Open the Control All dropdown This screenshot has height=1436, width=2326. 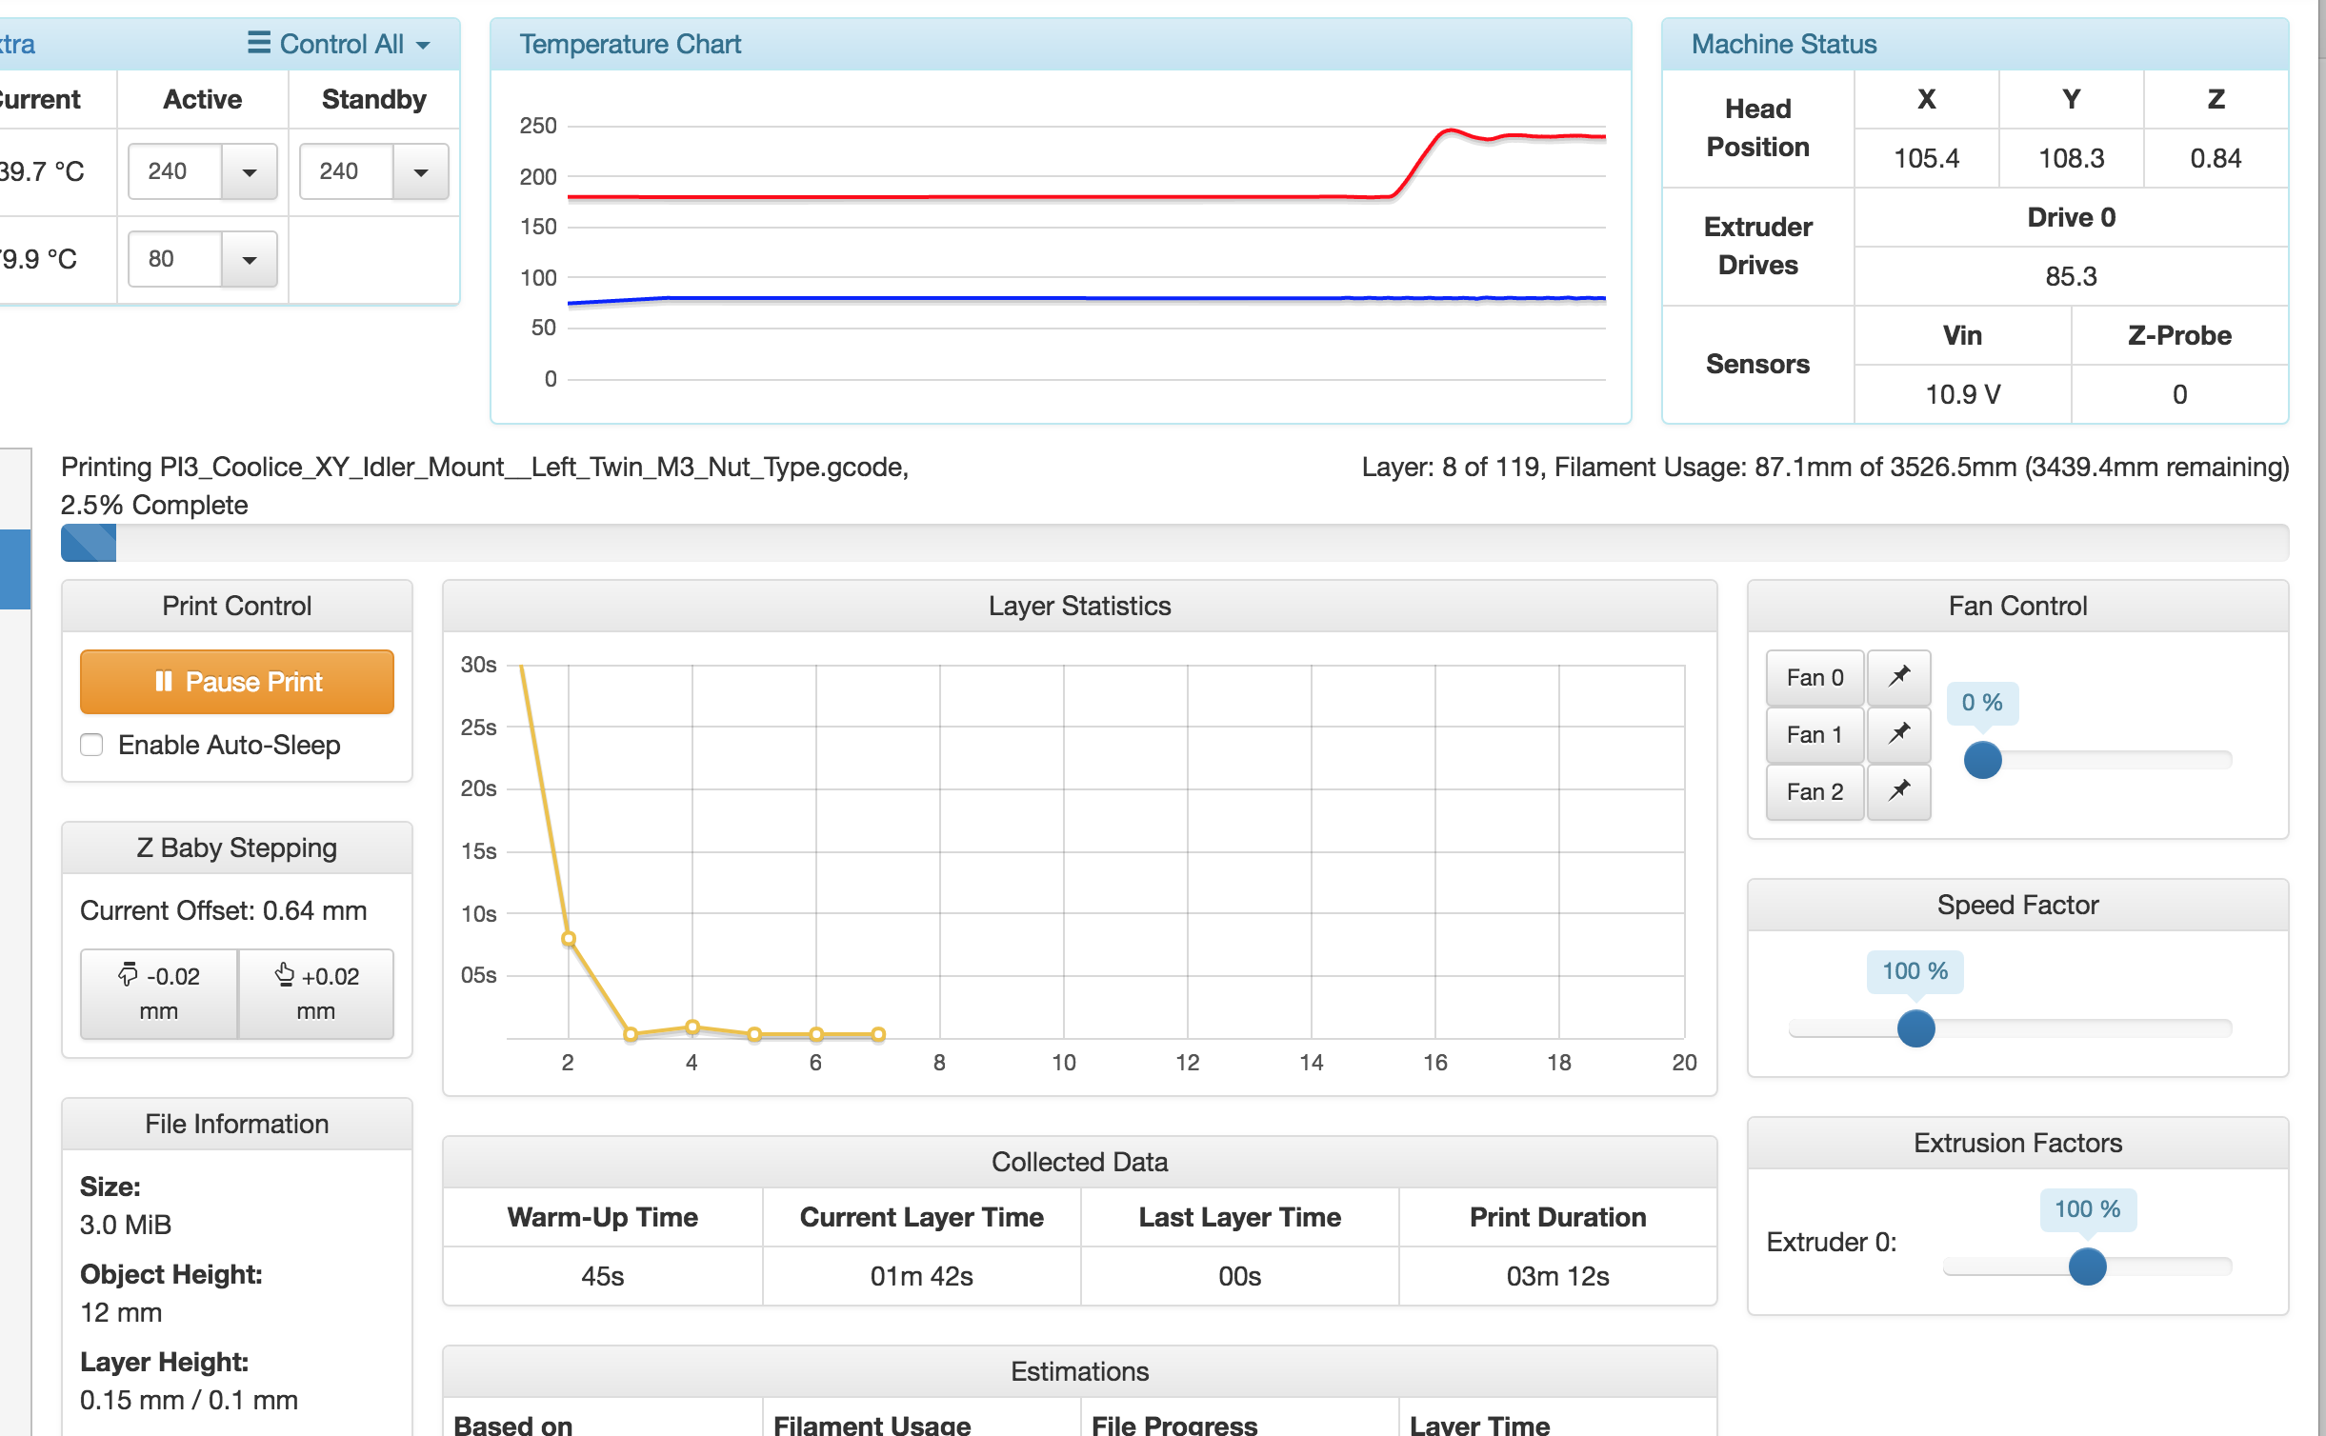422,43
